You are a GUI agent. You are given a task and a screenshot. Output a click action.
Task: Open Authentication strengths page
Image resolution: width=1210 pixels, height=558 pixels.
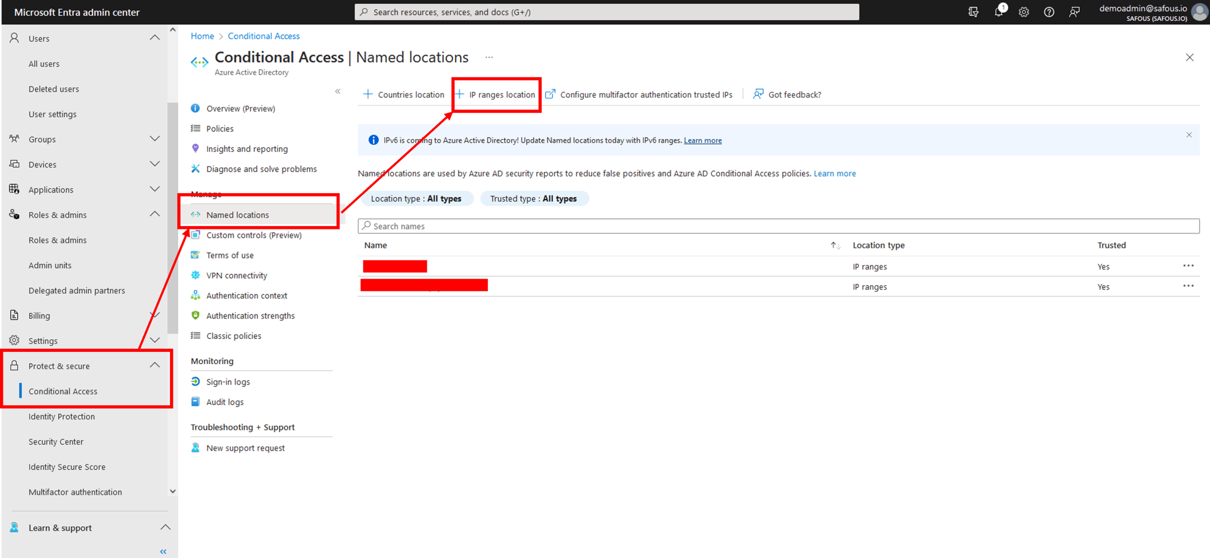250,315
